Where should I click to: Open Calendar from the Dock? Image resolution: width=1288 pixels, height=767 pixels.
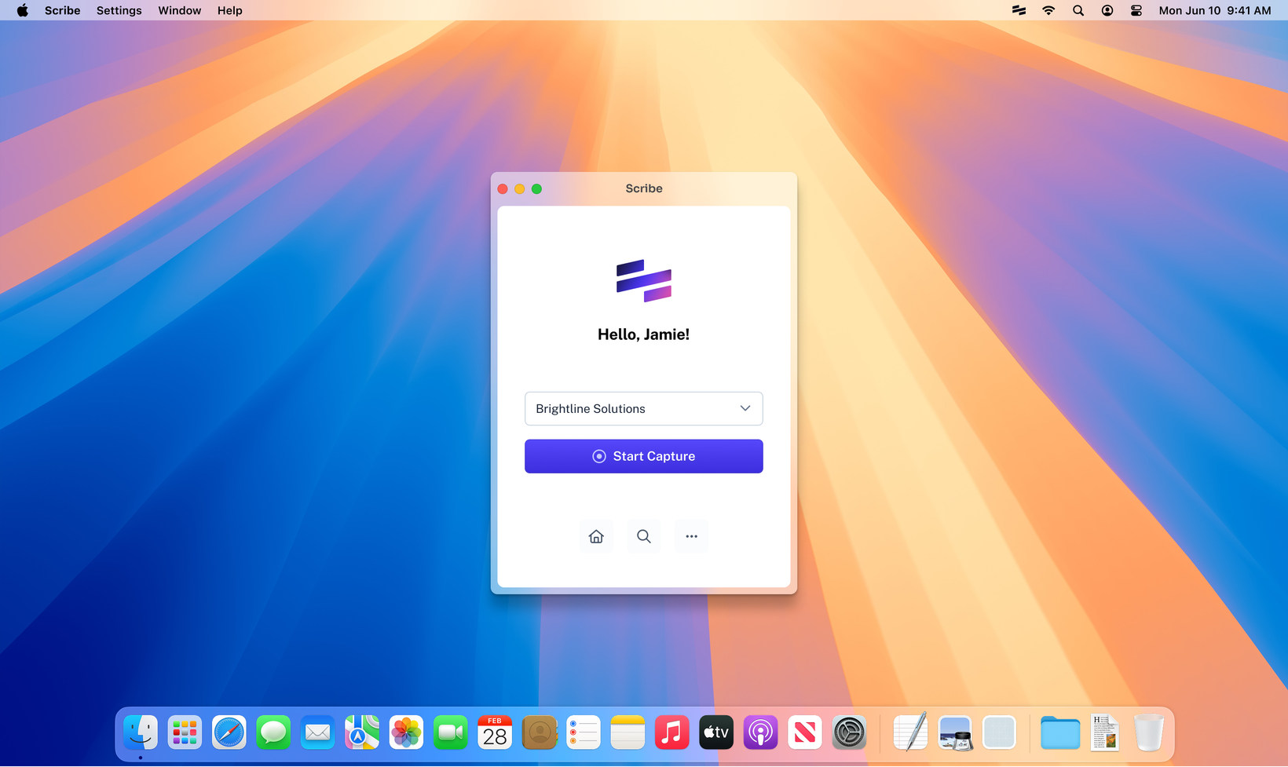point(495,733)
